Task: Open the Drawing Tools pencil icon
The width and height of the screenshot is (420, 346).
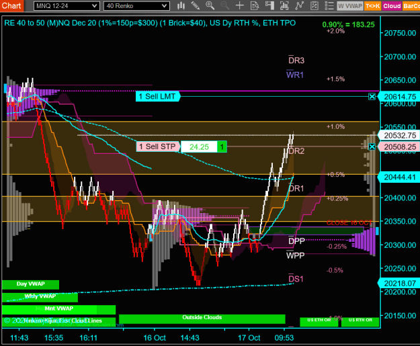Action: [x=196, y=5]
